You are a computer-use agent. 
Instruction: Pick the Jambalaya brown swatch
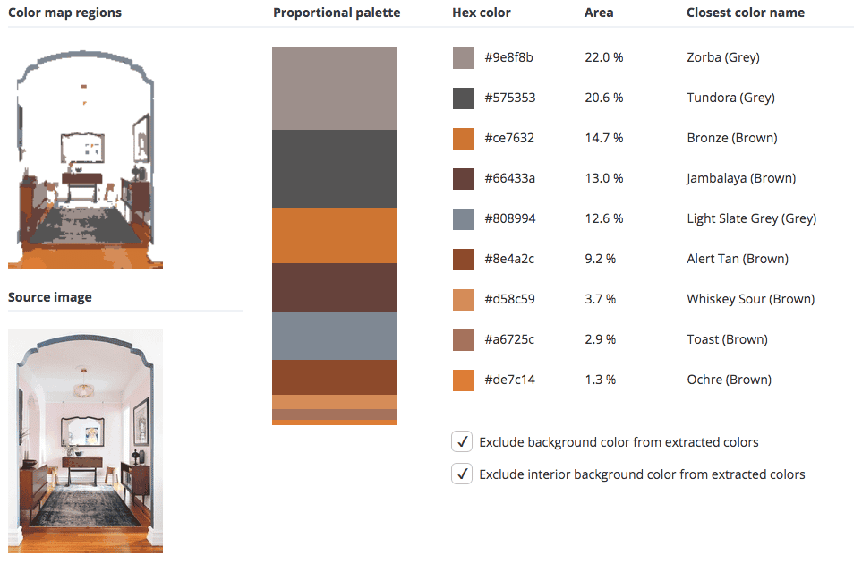point(463,179)
